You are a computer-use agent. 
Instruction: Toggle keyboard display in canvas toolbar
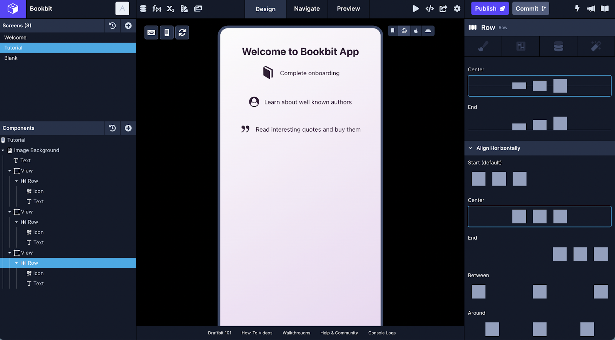(x=151, y=33)
